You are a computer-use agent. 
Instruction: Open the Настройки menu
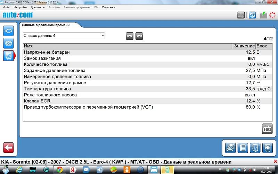pyautogui.click(x=20, y=7)
